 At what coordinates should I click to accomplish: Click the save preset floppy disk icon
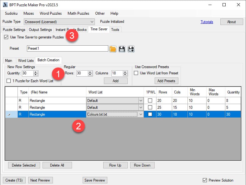point(122,49)
